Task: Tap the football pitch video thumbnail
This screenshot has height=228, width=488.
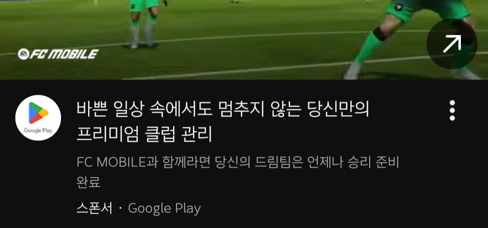Action: point(244,39)
